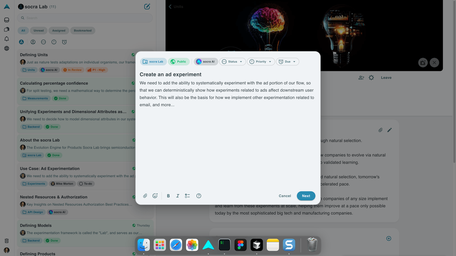
Task: Toggle the Unread filter
Action: click(x=39, y=30)
